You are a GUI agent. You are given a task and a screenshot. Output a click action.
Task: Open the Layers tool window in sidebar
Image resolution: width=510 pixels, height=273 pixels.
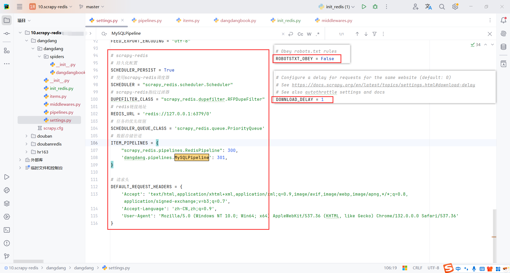7,204
